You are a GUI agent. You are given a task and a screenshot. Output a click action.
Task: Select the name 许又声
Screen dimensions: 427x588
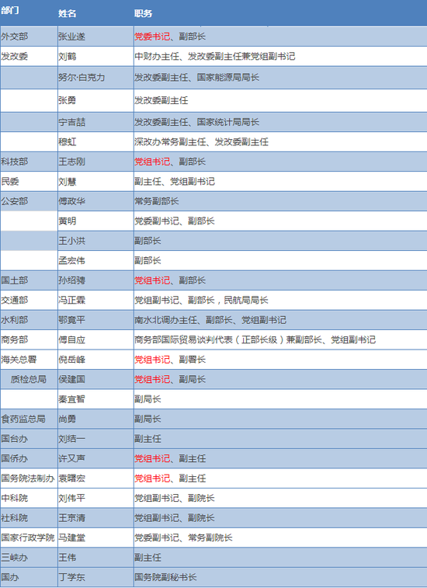click(71, 458)
